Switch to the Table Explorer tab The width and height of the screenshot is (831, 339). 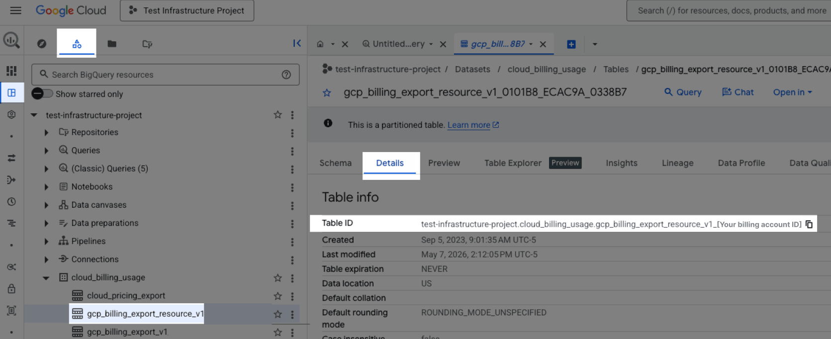[513, 163]
